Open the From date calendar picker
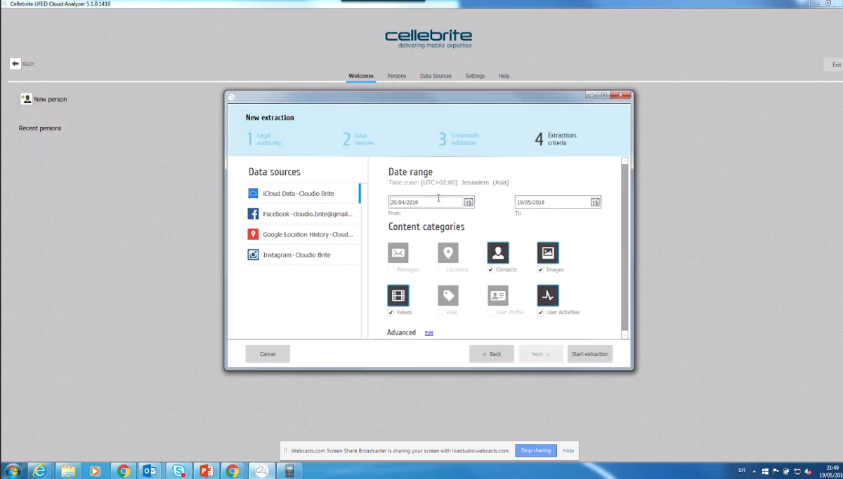This screenshot has width=843, height=479. click(469, 203)
